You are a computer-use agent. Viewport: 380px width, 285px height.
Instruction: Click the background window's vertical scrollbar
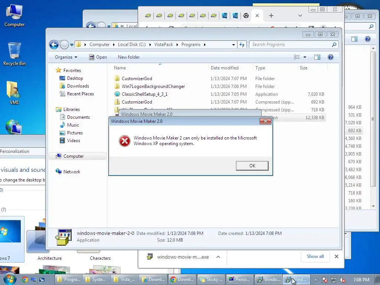pos(373,119)
